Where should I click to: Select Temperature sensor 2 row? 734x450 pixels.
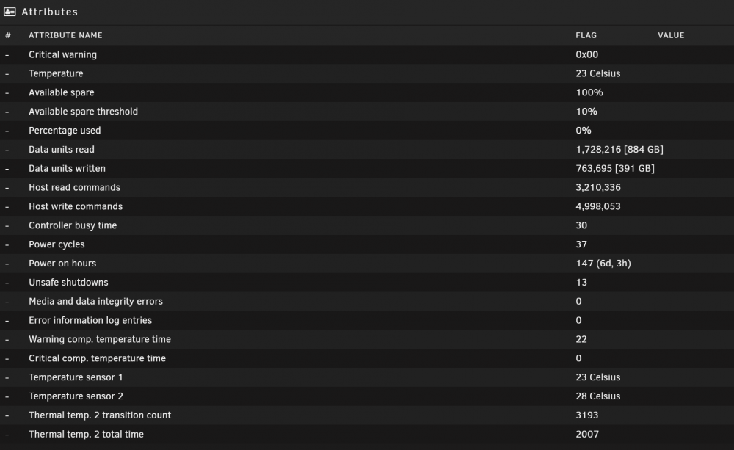pyautogui.click(x=367, y=396)
